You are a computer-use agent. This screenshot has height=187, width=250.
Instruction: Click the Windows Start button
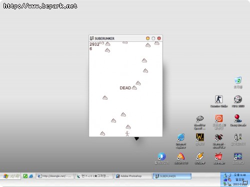click(11, 176)
